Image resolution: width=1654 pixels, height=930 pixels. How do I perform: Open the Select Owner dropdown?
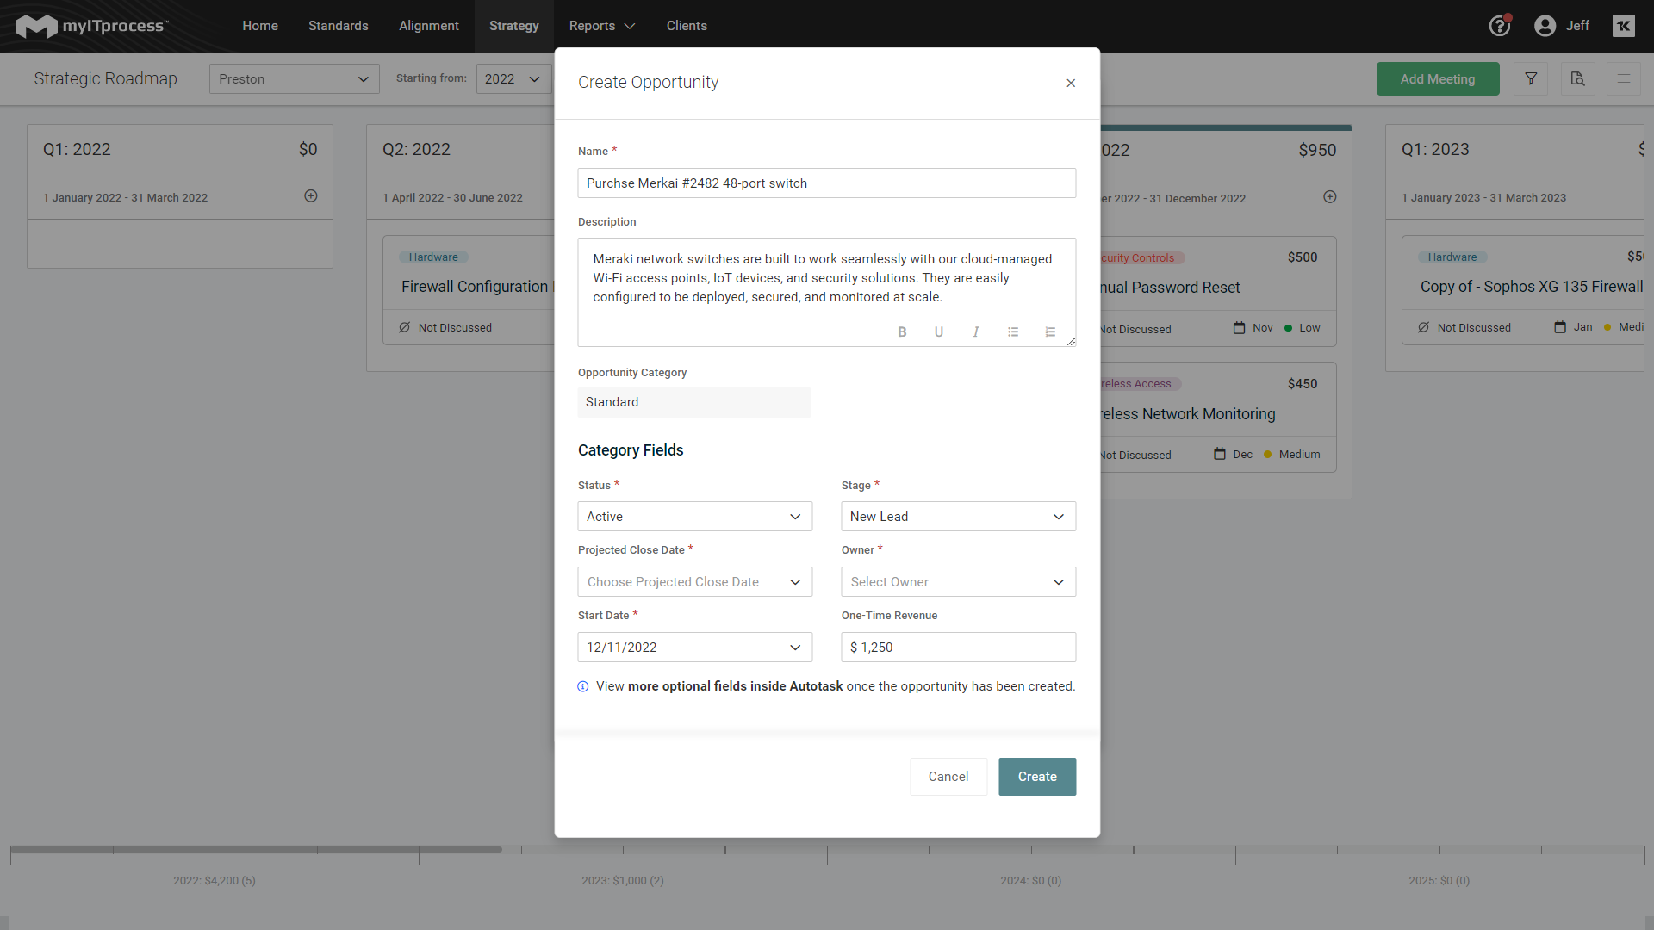958,582
